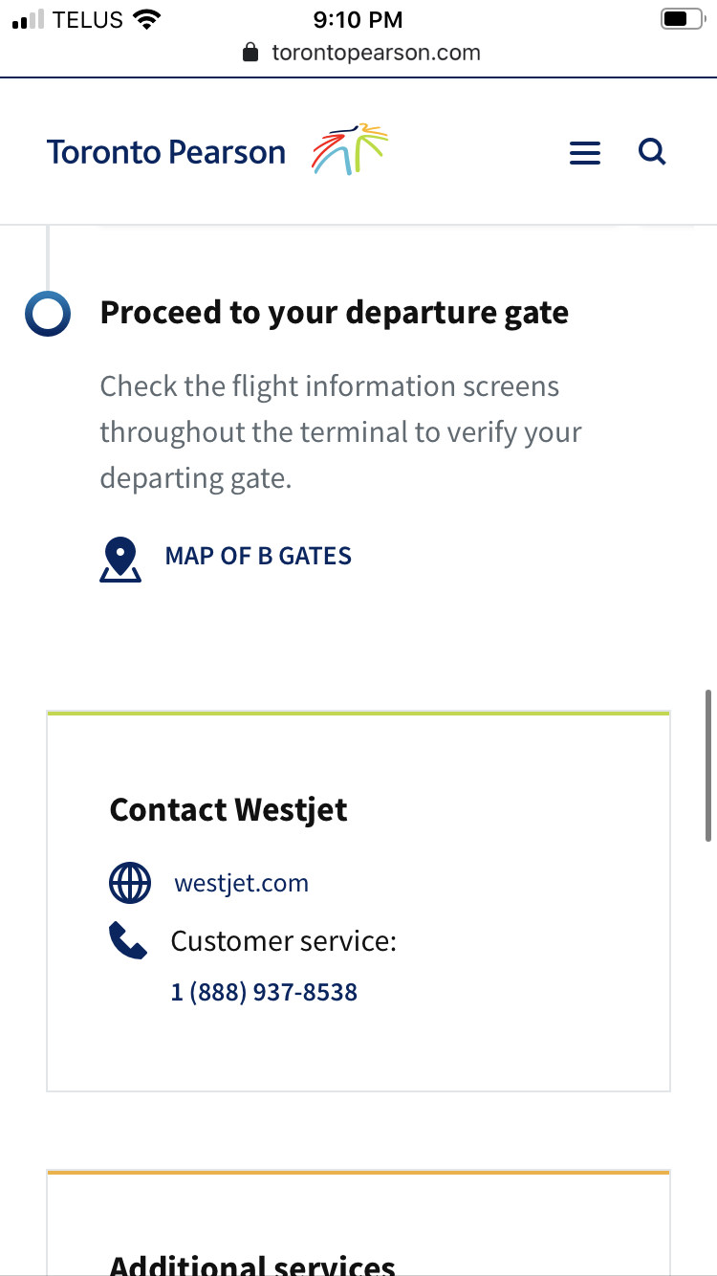The image size is (717, 1276).
Task: Tap the Wi-Fi status icon
Action: (147, 19)
